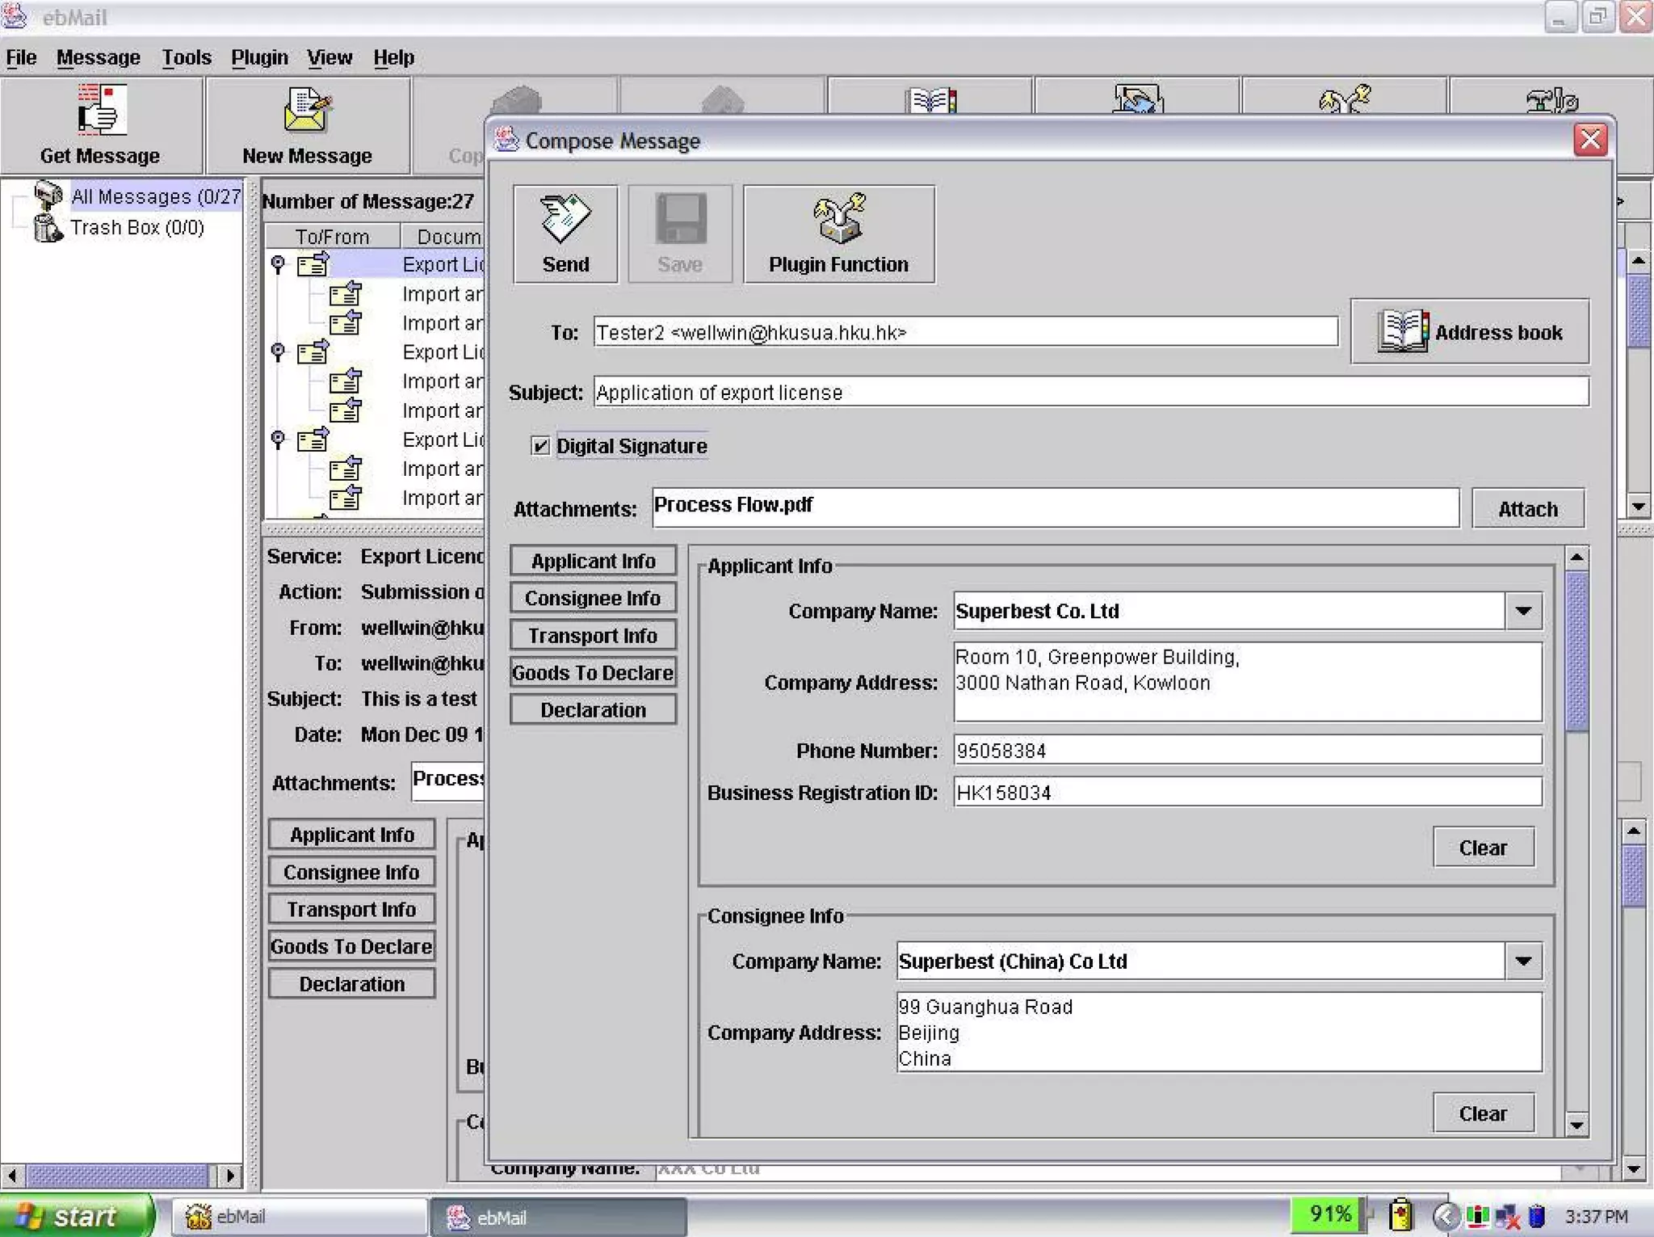Open the Plugin Function tool
1654x1237 pixels.
(838, 234)
